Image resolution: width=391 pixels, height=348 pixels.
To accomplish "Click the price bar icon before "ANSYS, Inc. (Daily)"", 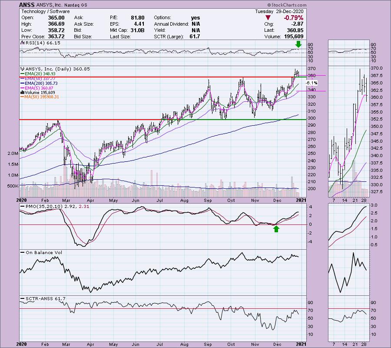I will tap(23, 69).
